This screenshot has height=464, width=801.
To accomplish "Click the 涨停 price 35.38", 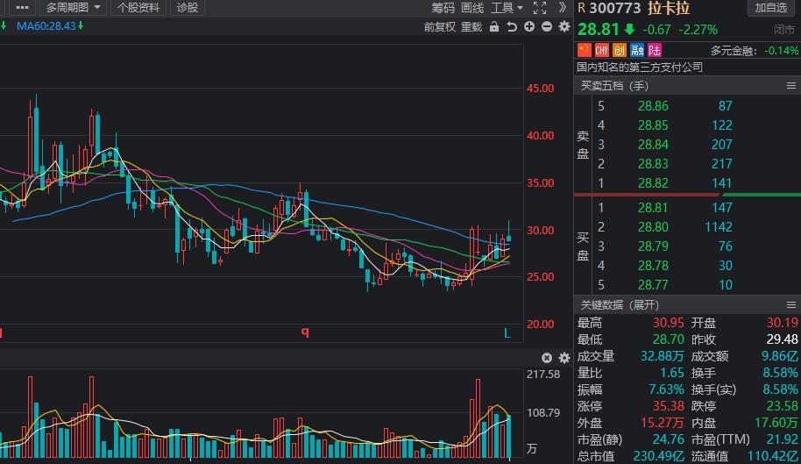I will (x=668, y=406).
